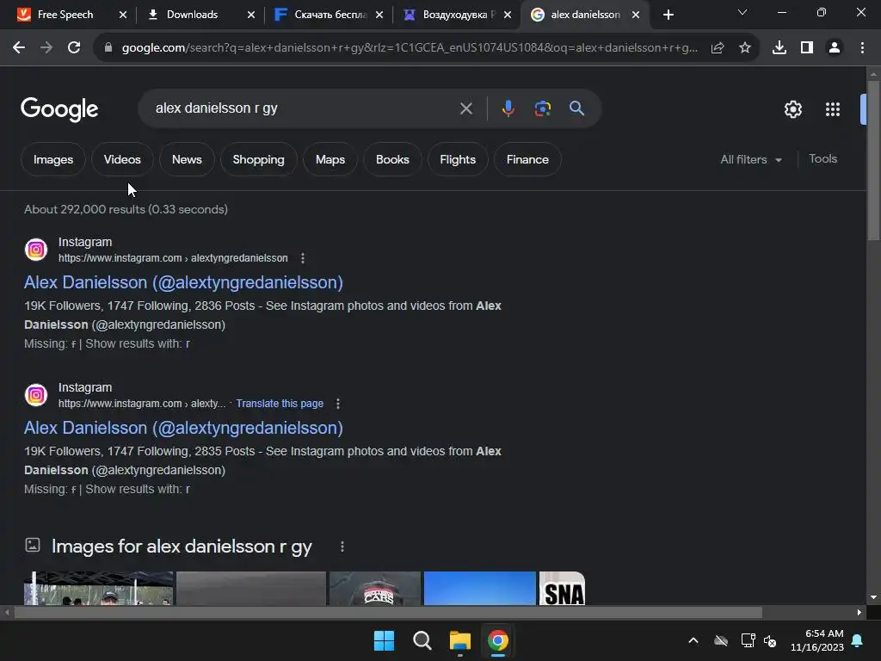The height and width of the screenshot is (661, 881).
Task: Click the search query input field
Action: [x=304, y=108]
